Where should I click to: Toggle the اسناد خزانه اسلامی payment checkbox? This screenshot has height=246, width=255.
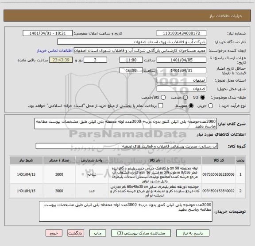click(161, 106)
